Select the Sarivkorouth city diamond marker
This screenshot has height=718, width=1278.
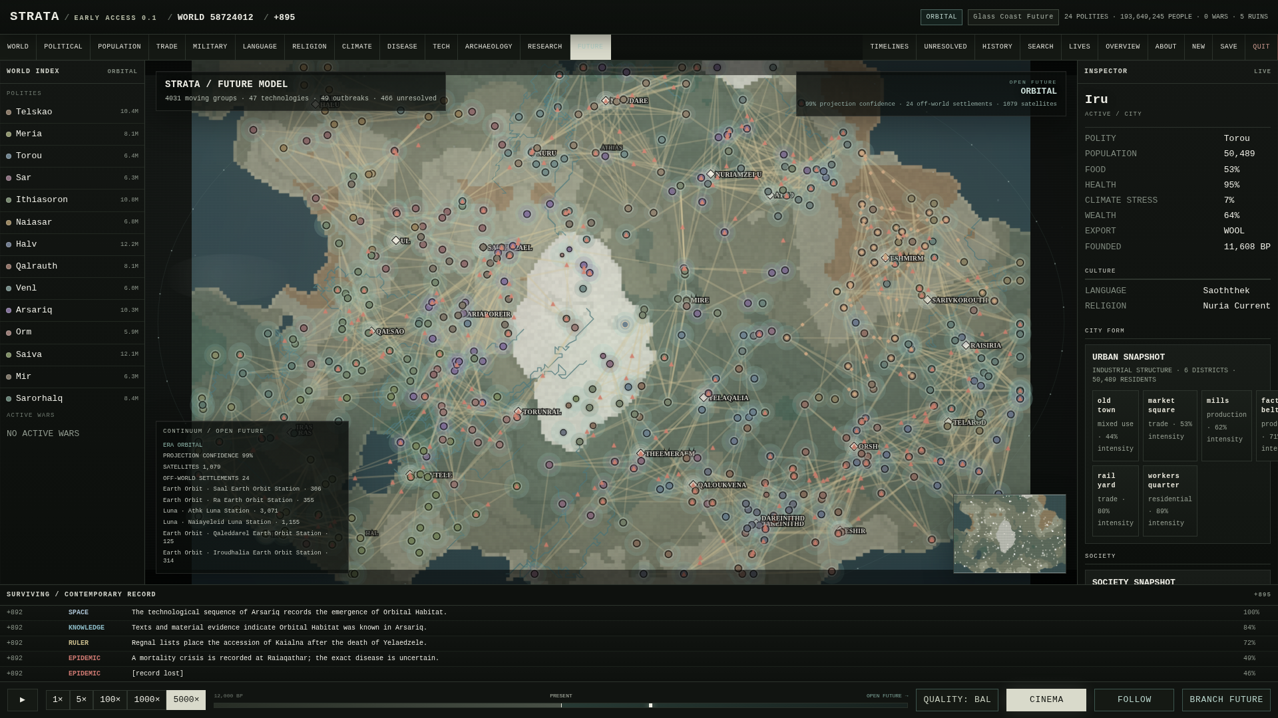point(928,300)
